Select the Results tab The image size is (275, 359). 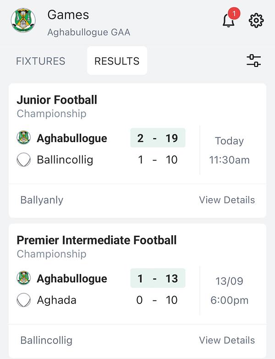pyautogui.click(x=117, y=61)
